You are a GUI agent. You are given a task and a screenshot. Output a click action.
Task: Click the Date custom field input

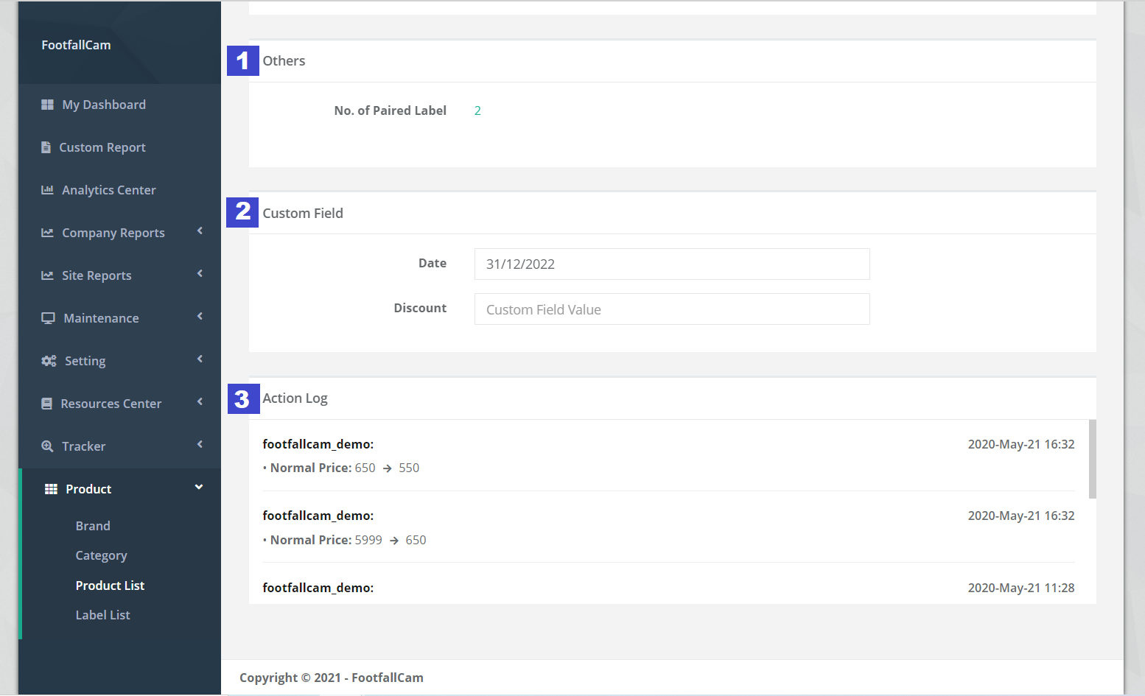[671, 264]
